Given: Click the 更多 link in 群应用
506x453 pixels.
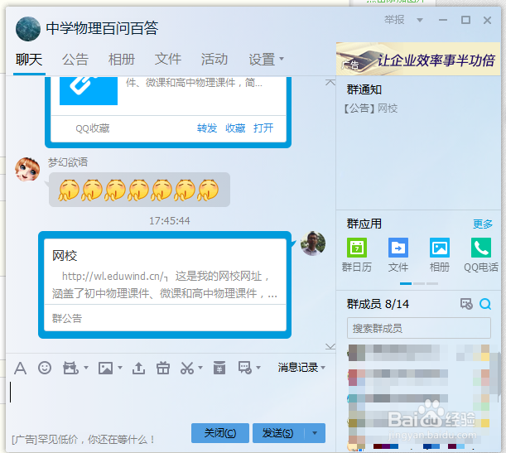Looking at the screenshot, I should coord(483,224).
